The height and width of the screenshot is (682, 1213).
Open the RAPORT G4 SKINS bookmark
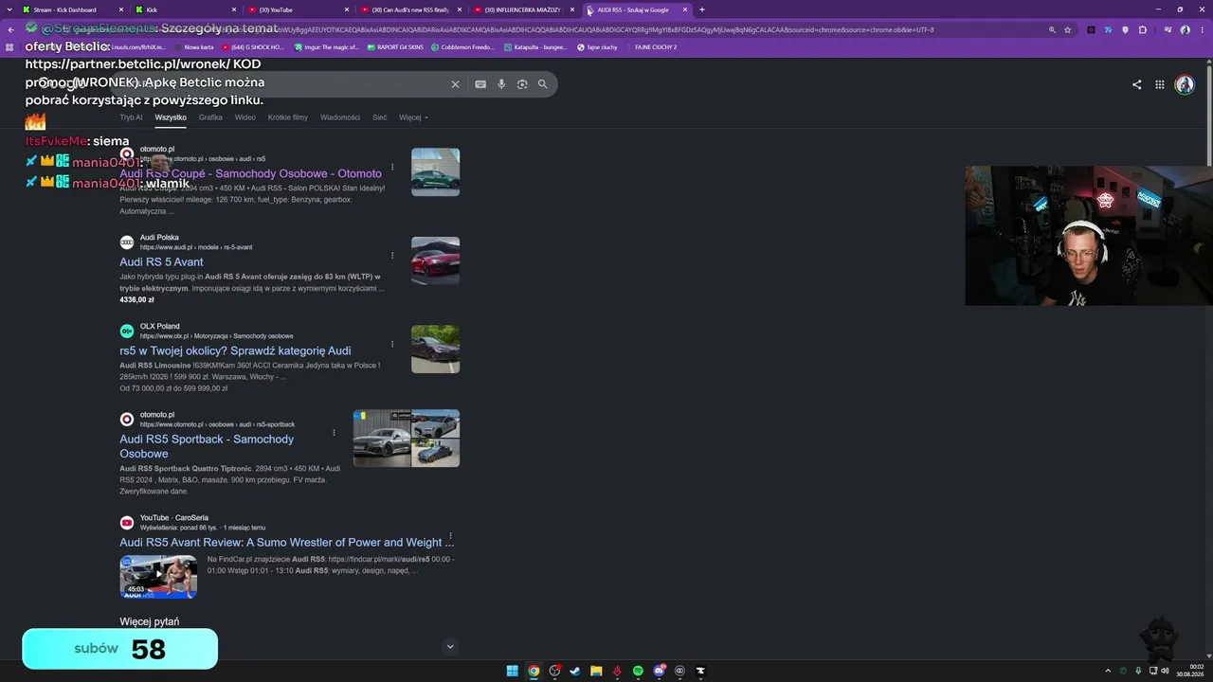coord(396,46)
